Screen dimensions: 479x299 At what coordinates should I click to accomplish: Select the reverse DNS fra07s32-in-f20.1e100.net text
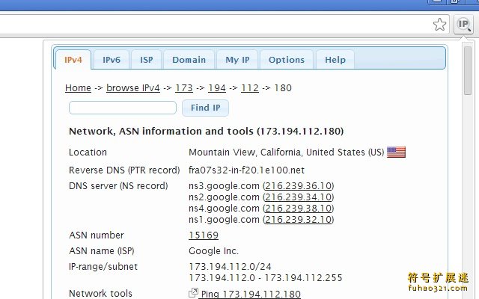[246, 170]
